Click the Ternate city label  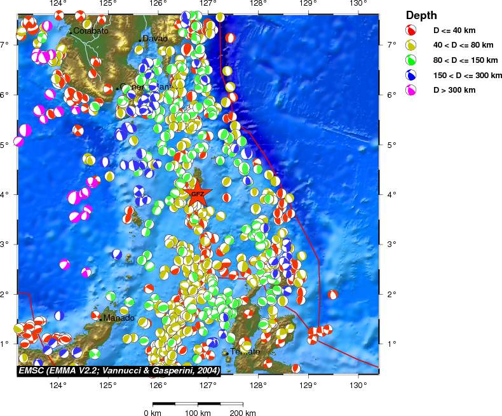245,352
